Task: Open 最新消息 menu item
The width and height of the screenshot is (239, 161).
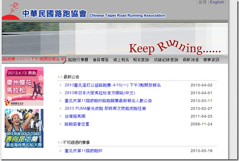Action: click(191, 60)
